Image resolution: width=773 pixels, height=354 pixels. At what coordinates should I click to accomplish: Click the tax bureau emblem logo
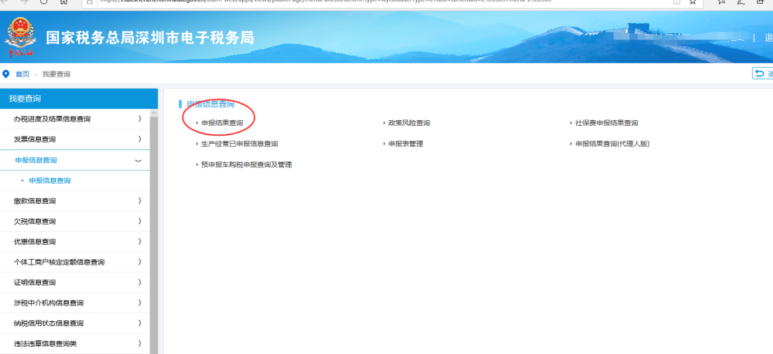(x=20, y=37)
